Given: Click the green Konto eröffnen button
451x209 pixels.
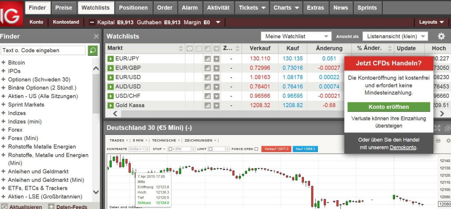Looking at the screenshot, I should coord(389,107).
